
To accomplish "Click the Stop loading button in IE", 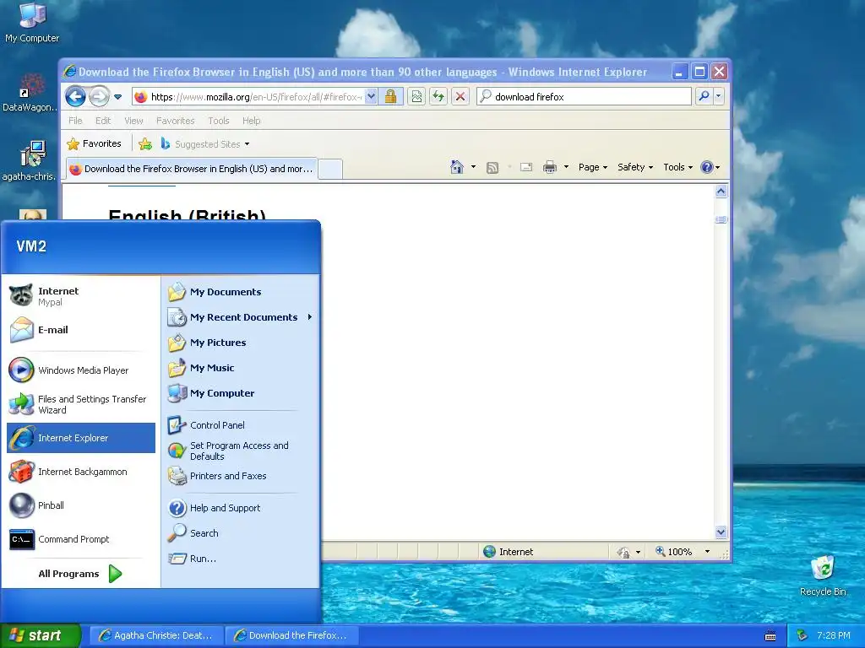I will [x=460, y=97].
